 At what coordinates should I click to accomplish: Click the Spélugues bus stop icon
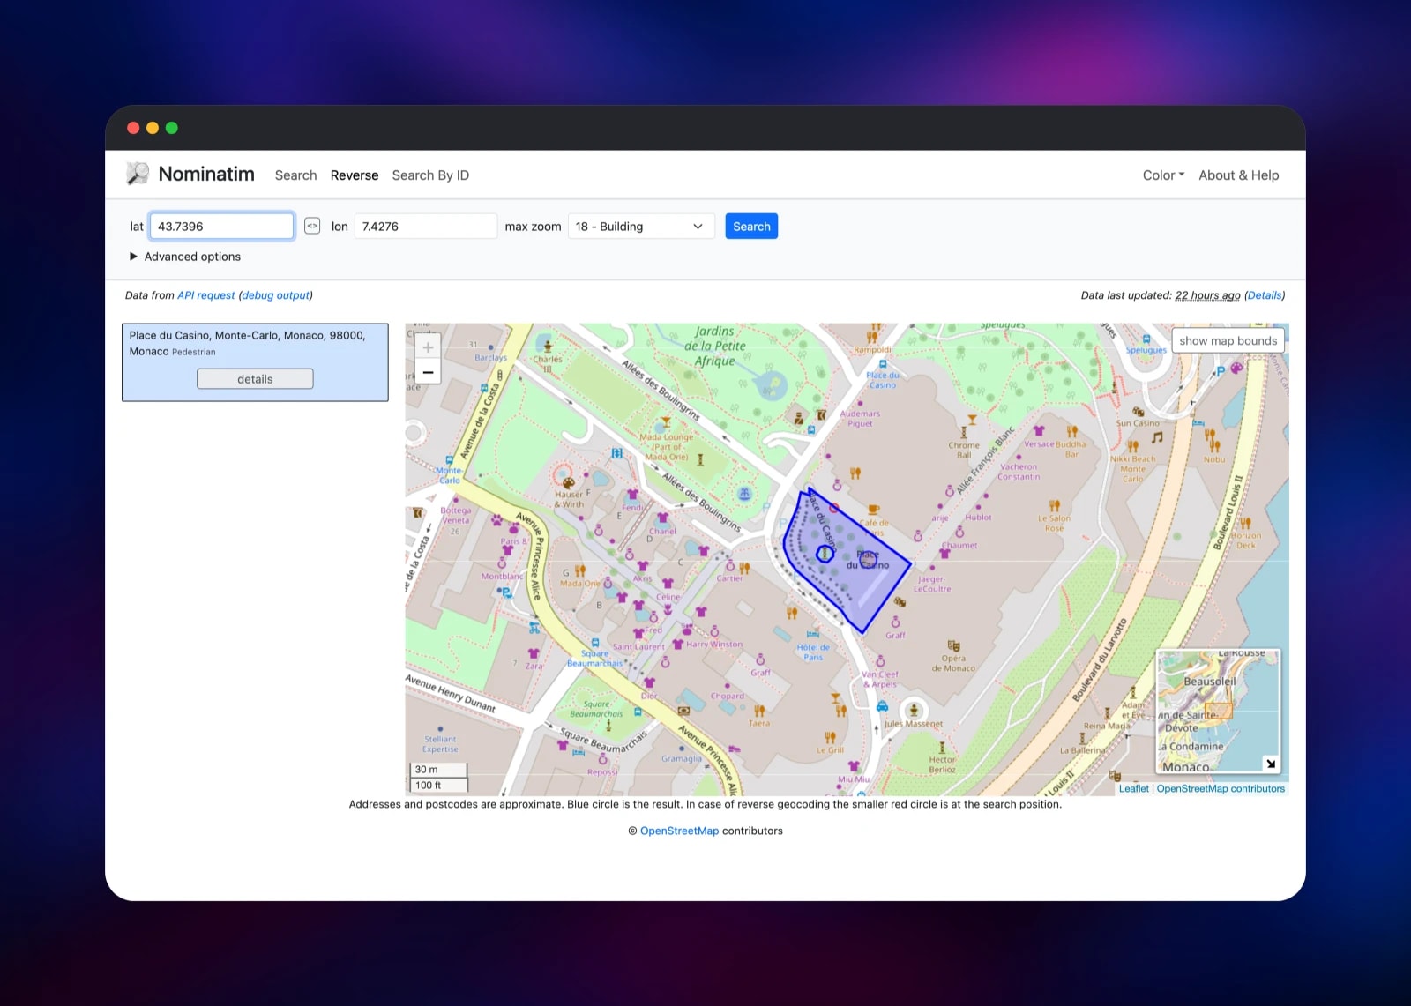[1146, 339]
